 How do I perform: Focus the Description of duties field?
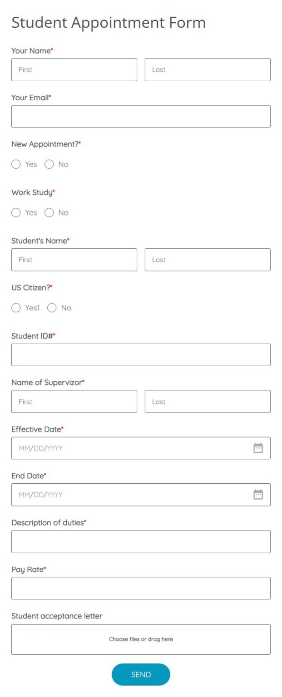[141, 542]
